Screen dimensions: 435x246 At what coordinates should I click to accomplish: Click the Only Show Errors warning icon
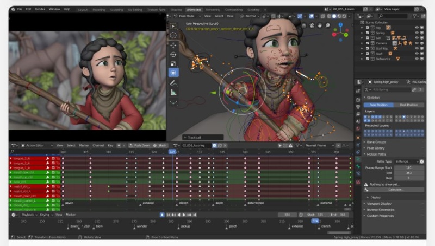(290, 145)
